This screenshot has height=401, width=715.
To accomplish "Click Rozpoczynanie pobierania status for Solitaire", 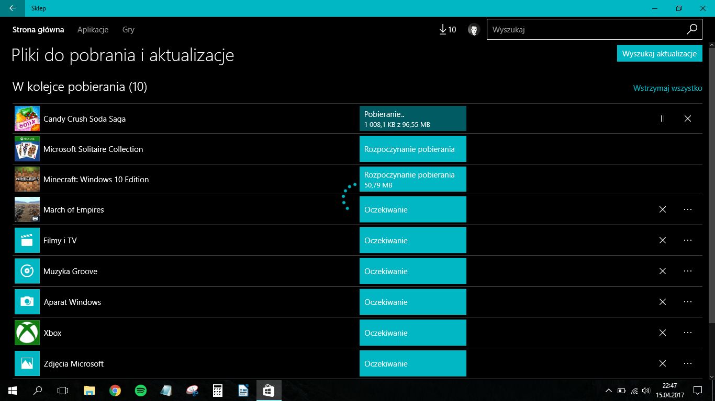I will point(413,149).
